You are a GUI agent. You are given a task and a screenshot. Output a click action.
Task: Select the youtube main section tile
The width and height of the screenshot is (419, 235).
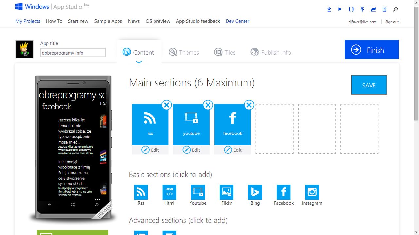point(191,124)
